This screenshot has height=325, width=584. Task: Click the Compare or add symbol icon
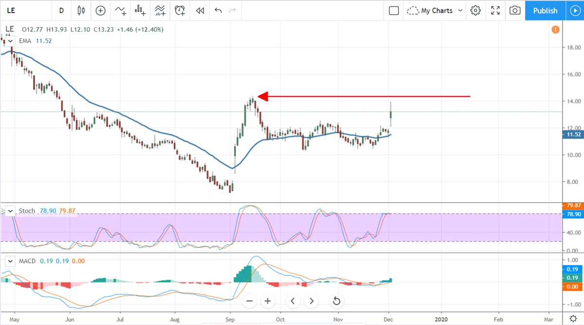pos(100,10)
